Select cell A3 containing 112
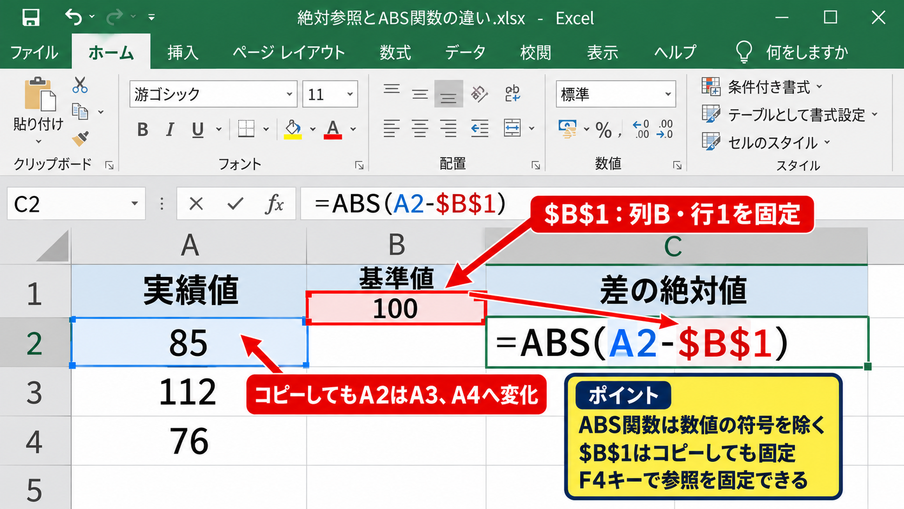904x509 pixels. (189, 392)
